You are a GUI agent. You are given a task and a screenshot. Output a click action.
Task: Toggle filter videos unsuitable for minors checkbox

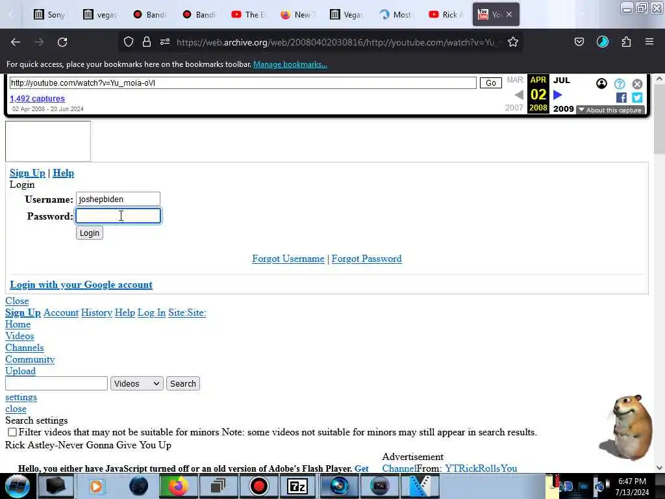pos(12,432)
